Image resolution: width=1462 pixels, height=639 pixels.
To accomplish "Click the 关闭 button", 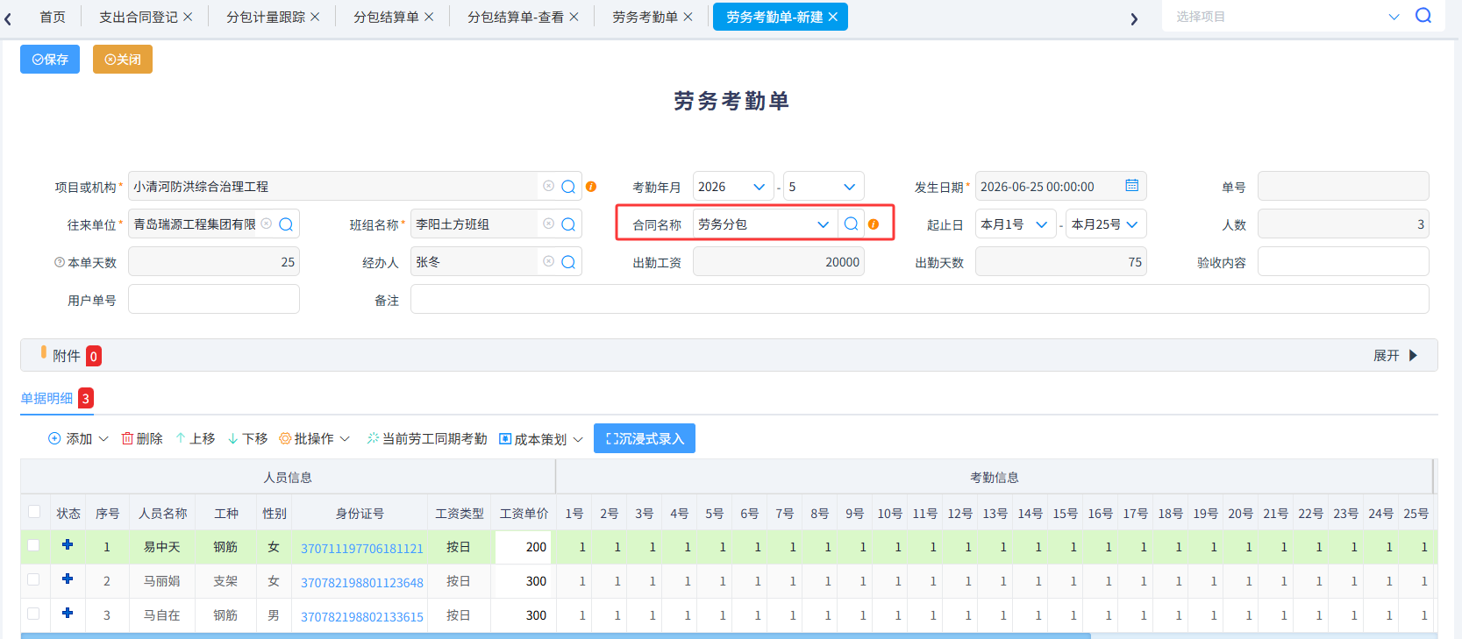I will [123, 59].
